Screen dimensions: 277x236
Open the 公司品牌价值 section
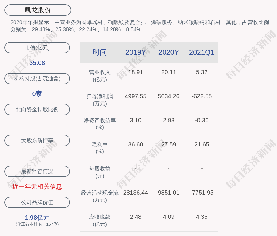(37, 202)
